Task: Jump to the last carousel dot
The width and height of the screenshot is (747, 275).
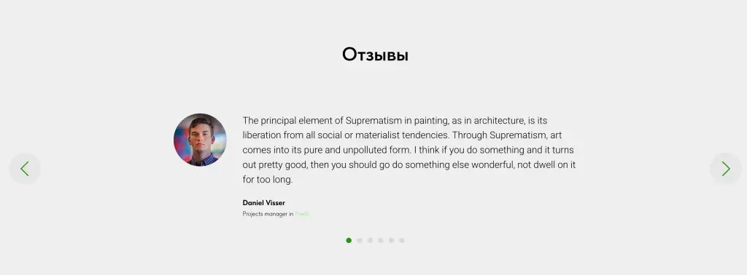Action: click(402, 240)
